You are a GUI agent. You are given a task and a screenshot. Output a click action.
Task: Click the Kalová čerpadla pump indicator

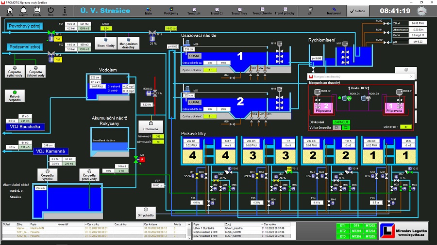coord(15,92)
